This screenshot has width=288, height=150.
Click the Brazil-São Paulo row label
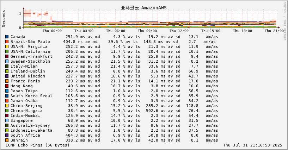[x=30, y=42]
